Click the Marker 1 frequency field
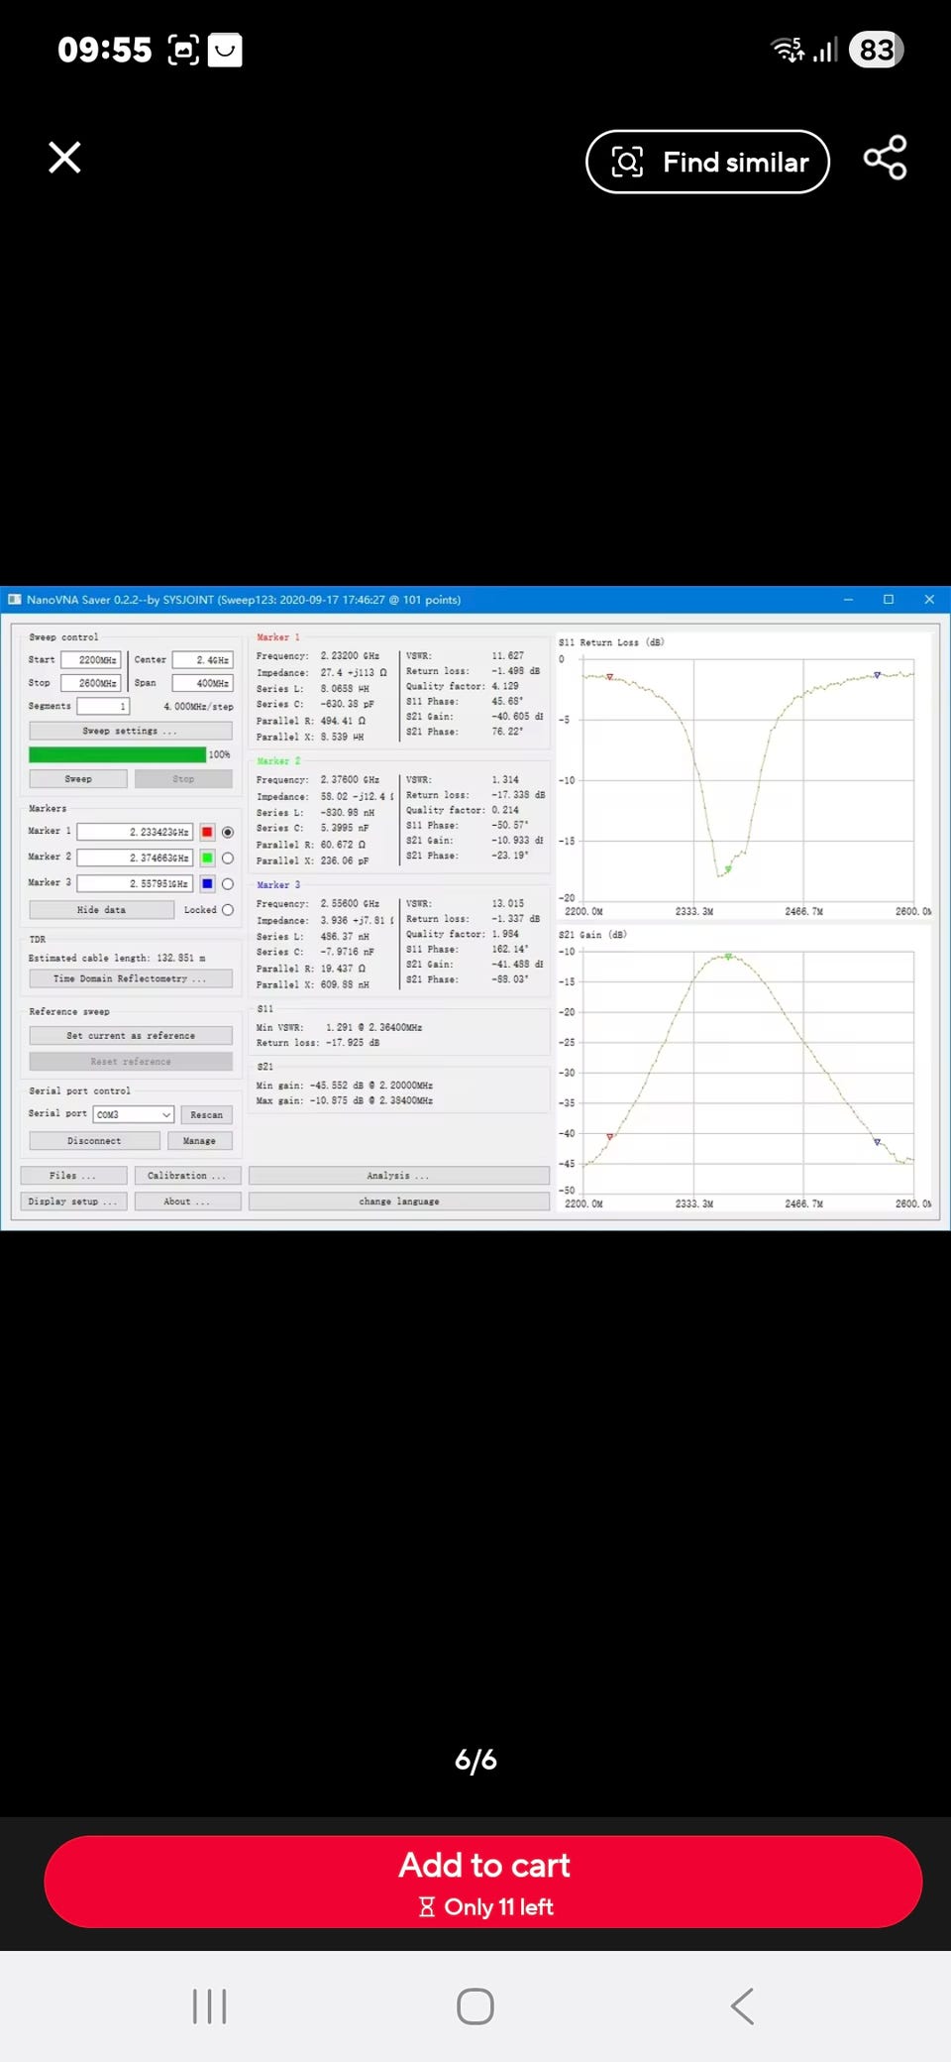The image size is (951, 2062). pos(135,832)
